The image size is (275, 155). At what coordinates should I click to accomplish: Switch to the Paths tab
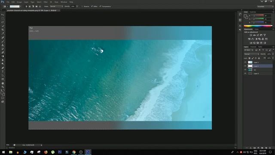(260, 47)
